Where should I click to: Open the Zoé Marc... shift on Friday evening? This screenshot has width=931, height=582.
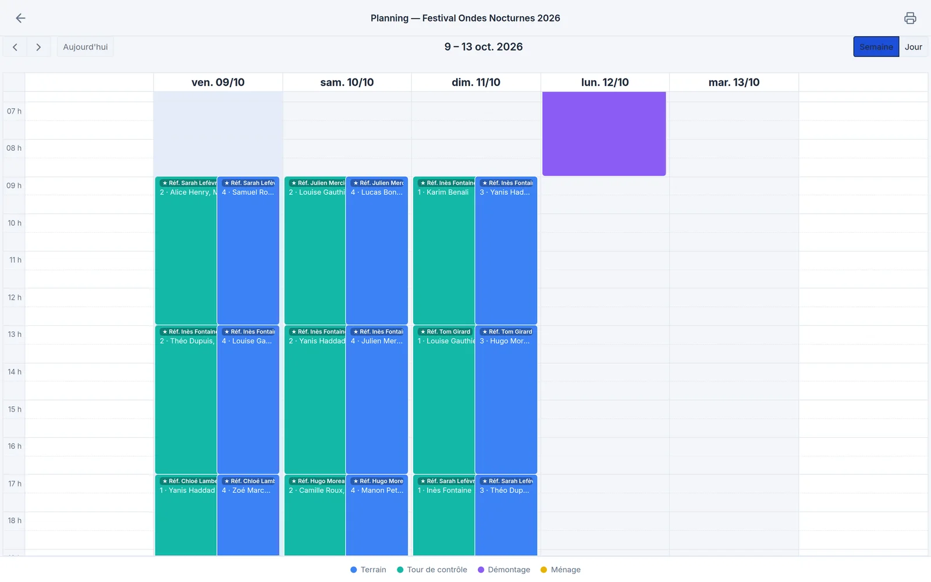click(248, 516)
